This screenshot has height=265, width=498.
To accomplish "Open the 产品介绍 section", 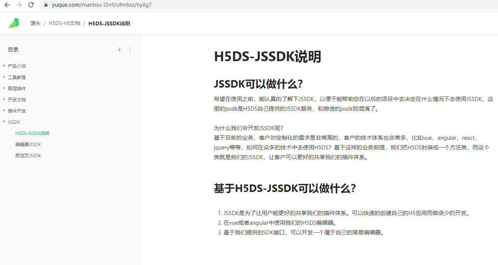I will (x=17, y=66).
